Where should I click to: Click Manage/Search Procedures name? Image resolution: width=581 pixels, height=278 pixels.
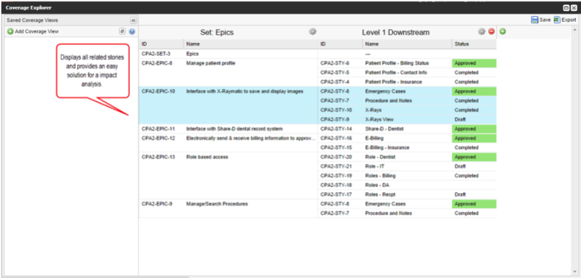click(216, 203)
